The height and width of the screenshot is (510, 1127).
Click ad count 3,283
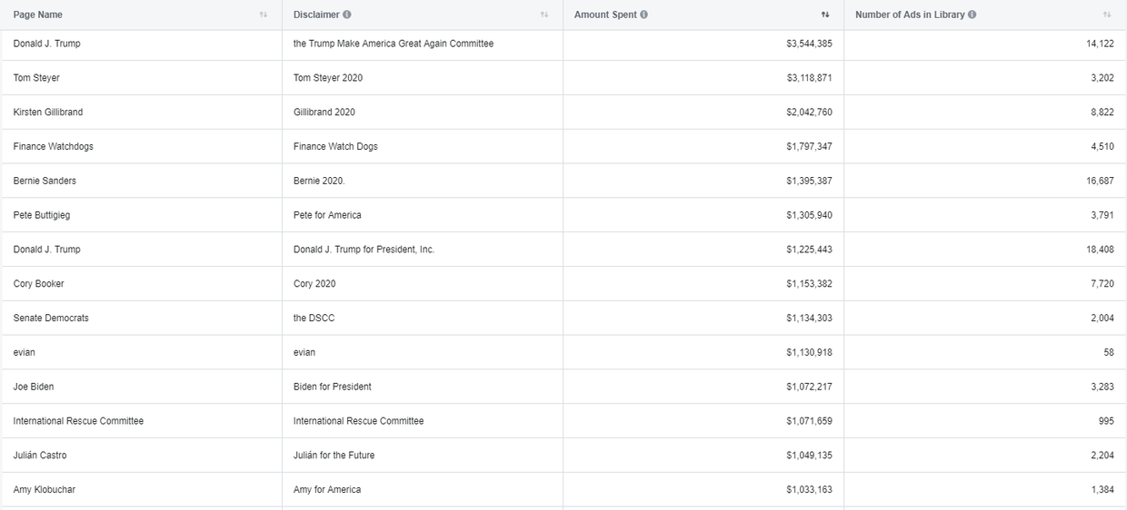click(x=1102, y=387)
